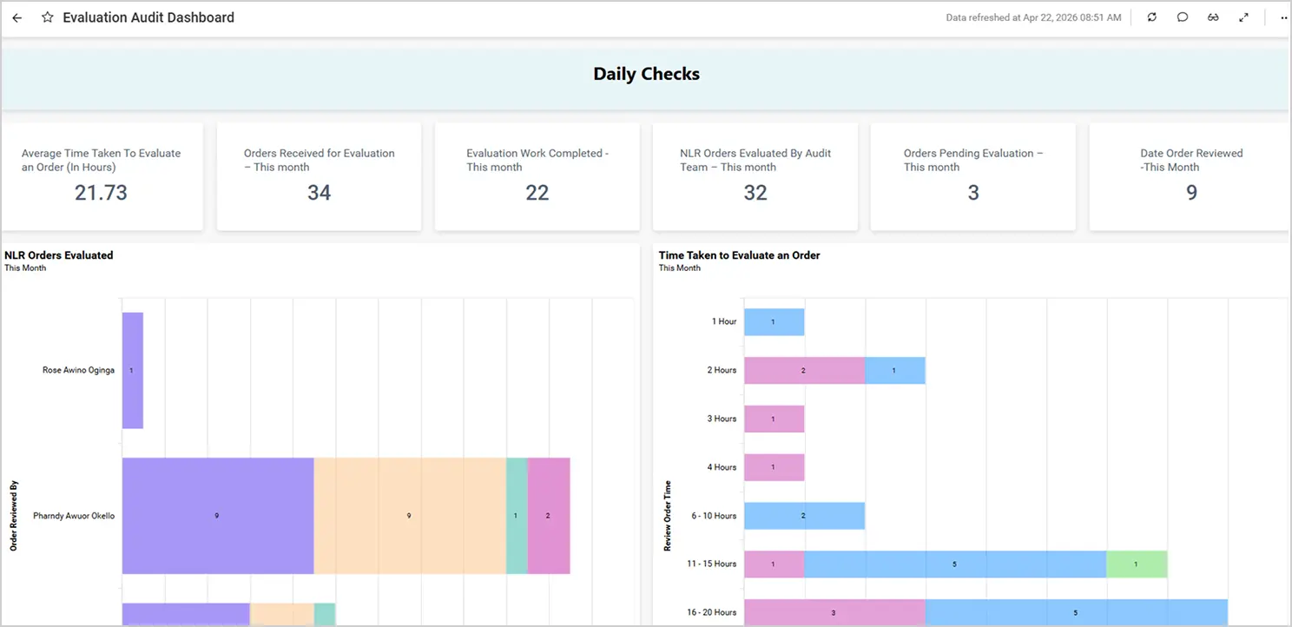Click the Review Order Time axis title

click(x=668, y=515)
